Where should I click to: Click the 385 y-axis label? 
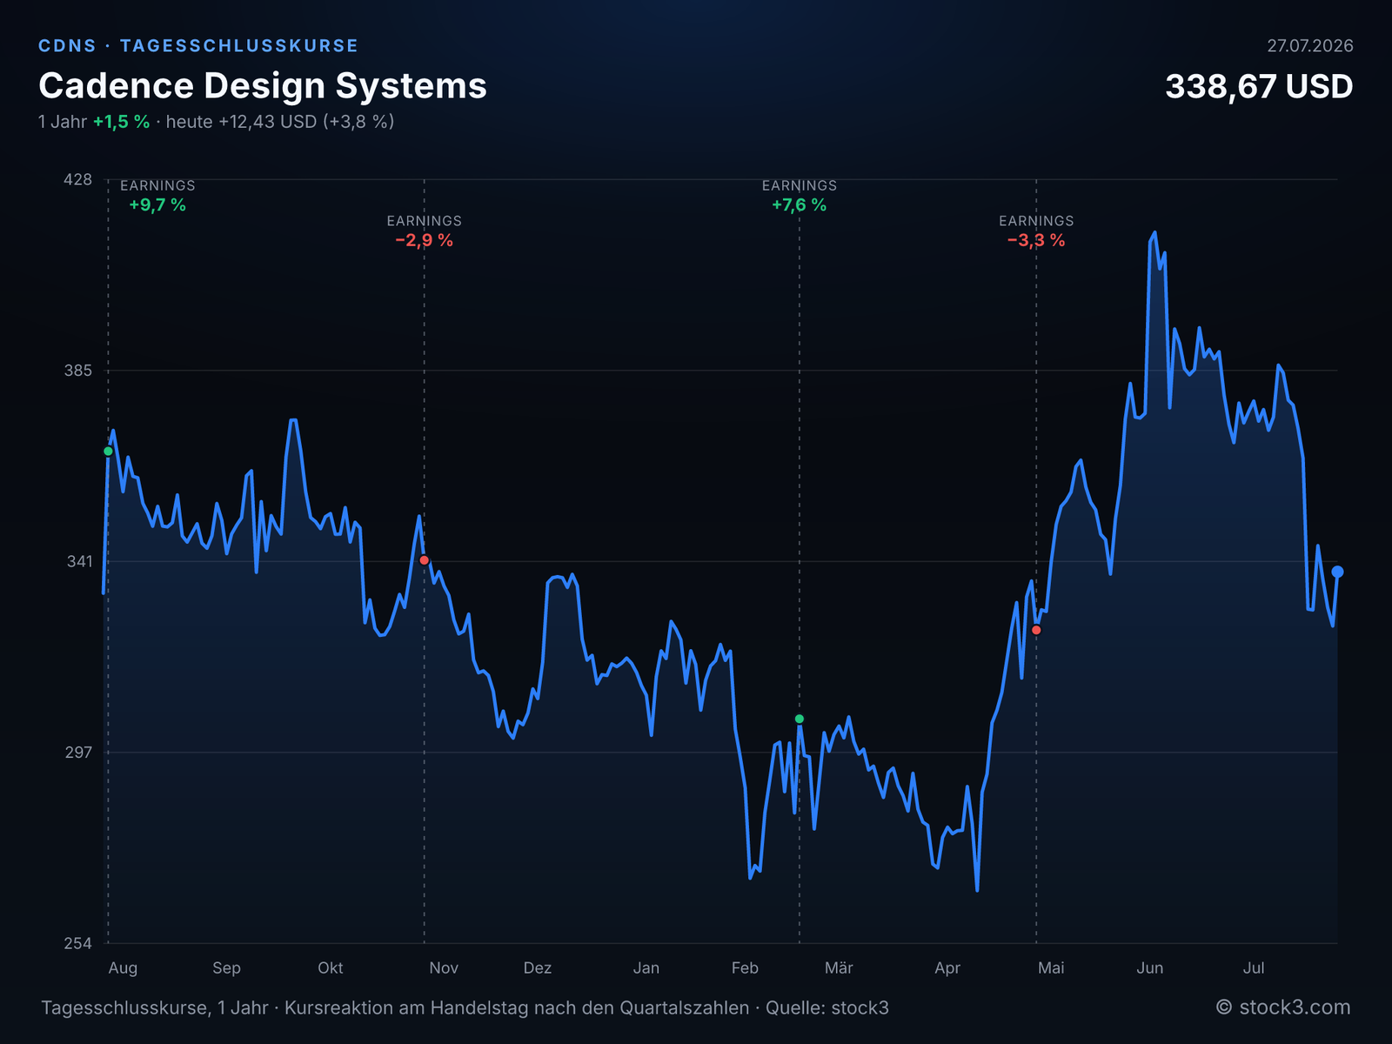(x=77, y=371)
